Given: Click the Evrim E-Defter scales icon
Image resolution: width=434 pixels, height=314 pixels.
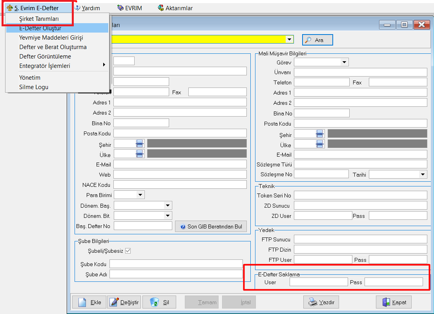Looking at the screenshot, I should [x=10, y=8].
